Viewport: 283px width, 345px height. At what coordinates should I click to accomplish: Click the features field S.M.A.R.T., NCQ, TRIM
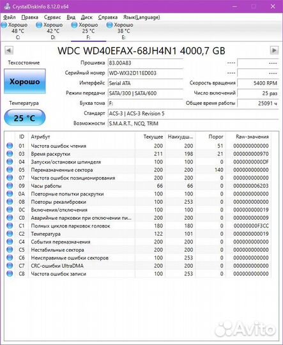tap(193, 123)
